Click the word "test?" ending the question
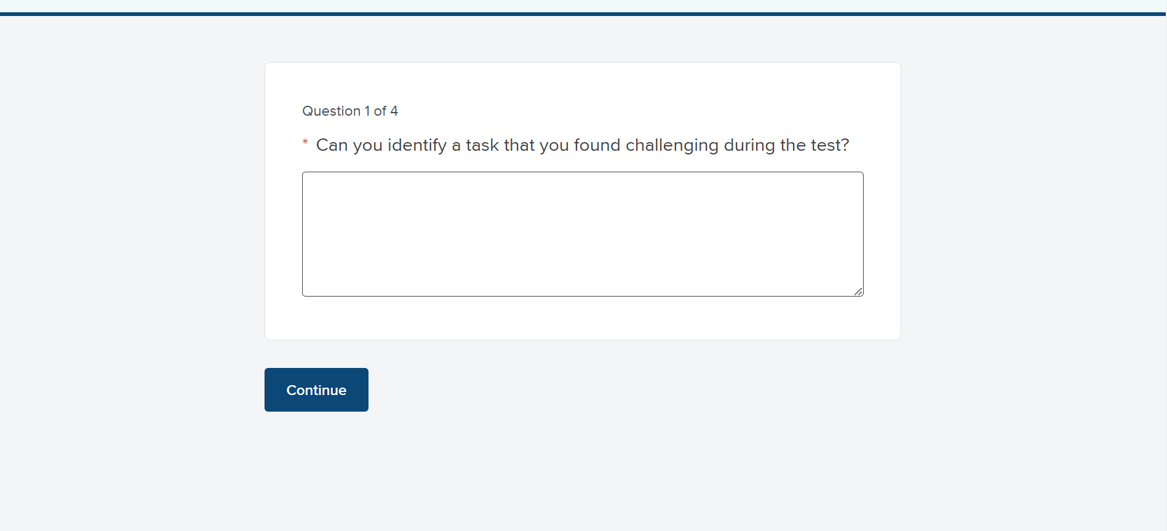The width and height of the screenshot is (1167, 531). click(830, 145)
